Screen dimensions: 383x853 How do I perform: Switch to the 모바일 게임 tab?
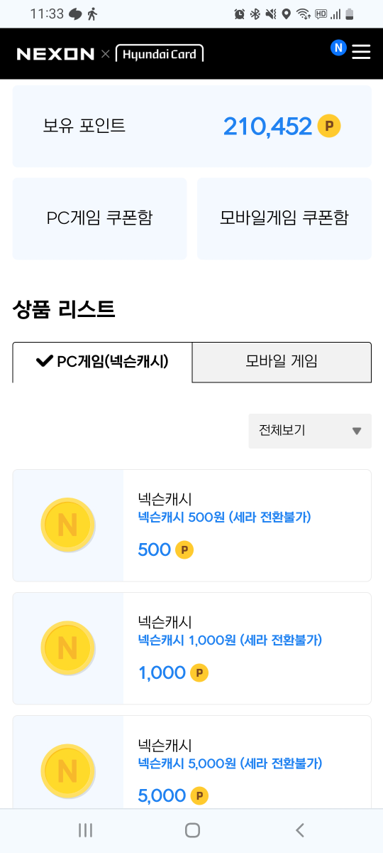click(x=282, y=363)
